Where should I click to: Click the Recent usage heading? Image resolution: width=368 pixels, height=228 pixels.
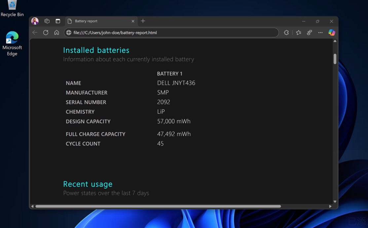(88, 184)
